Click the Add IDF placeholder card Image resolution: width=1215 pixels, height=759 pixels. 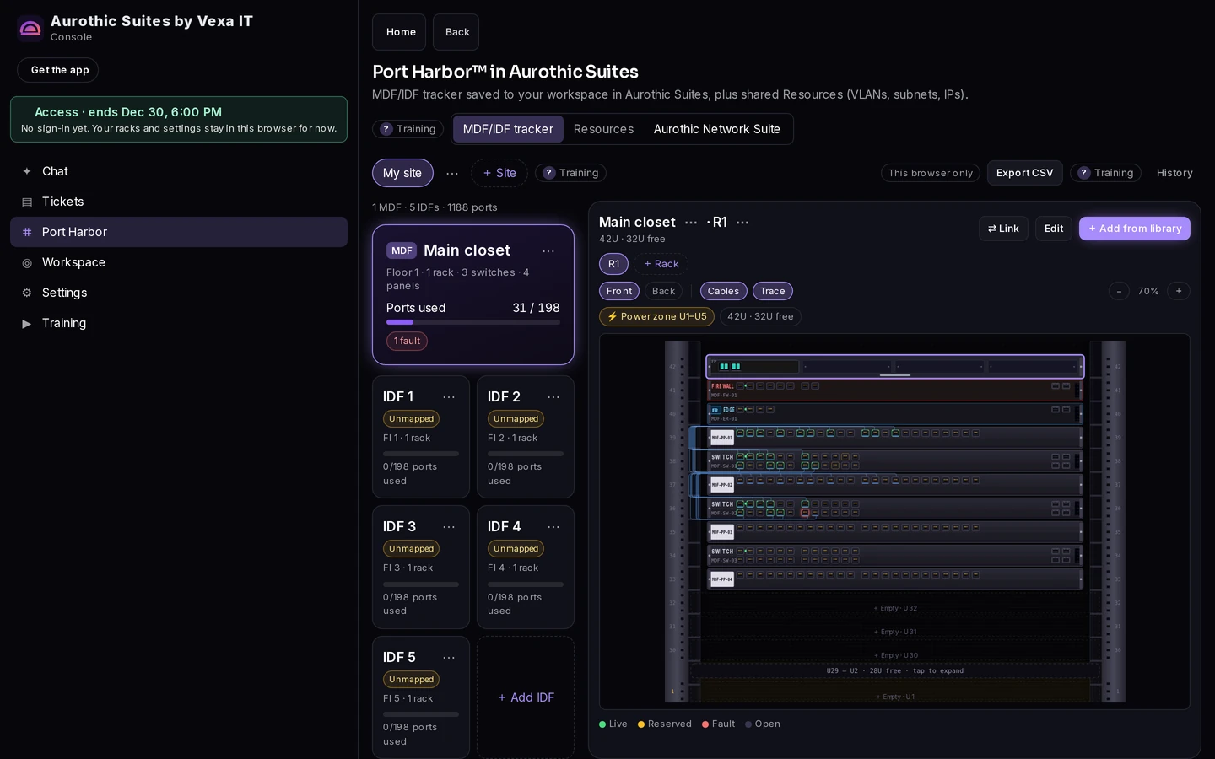(x=526, y=697)
